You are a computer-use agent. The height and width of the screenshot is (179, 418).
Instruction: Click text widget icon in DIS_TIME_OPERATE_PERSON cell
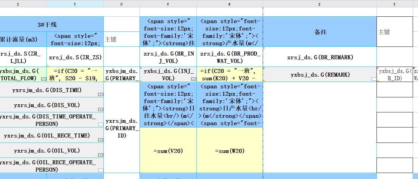pos(100,124)
